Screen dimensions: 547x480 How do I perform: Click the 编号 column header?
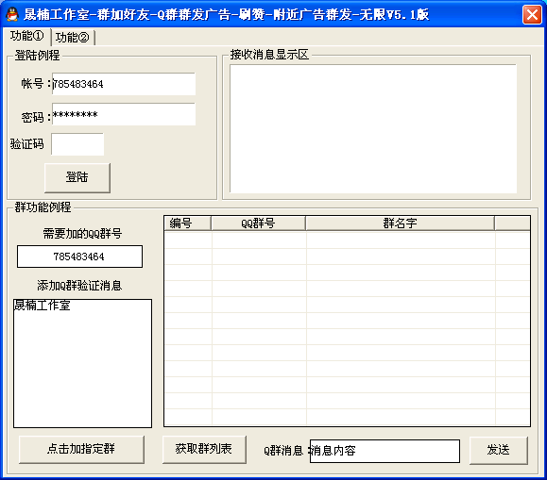click(x=187, y=223)
